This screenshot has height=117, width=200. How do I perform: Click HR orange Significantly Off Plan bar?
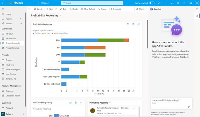click(x=95, y=47)
